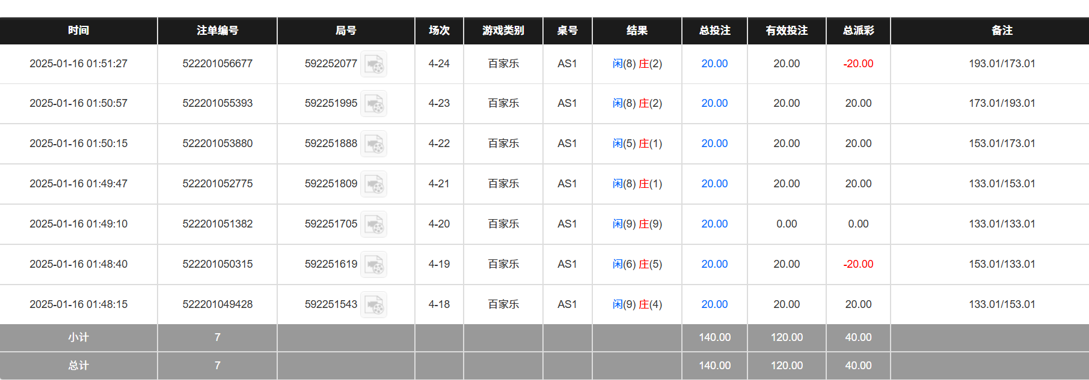The height and width of the screenshot is (380, 1089).
Task: Open 20.00 total bet link for session 4-23
Action: tap(714, 103)
